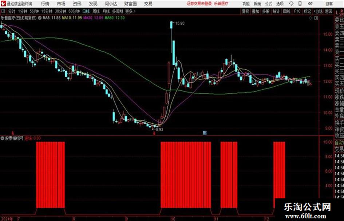Click the 游客 guest account label

pyautogui.click(x=329, y=4)
